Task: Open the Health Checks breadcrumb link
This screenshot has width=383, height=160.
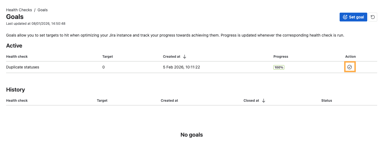Action: point(19,10)
